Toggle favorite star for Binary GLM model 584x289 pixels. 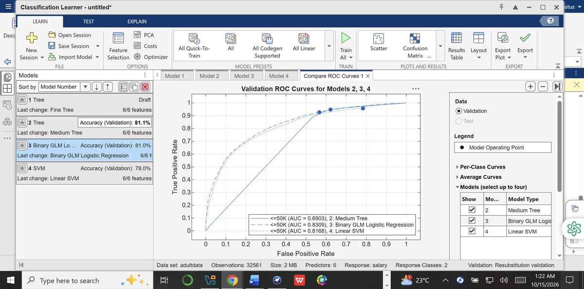pos(22,145)
